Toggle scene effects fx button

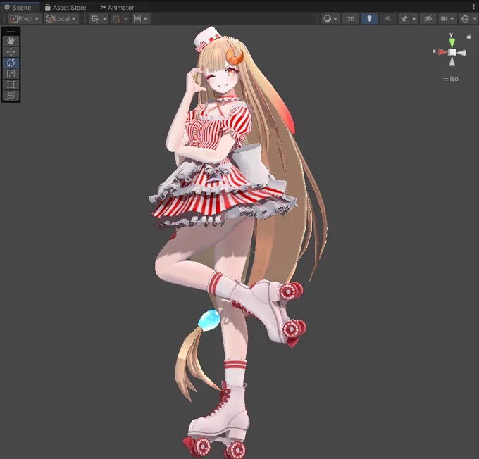[x=388, y=19]
